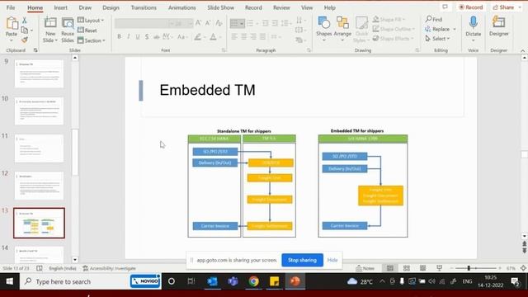The image size is (528, 297).
Task: Switch to the Animations tab
Action: pyautogui.click(x=181, y=7)
